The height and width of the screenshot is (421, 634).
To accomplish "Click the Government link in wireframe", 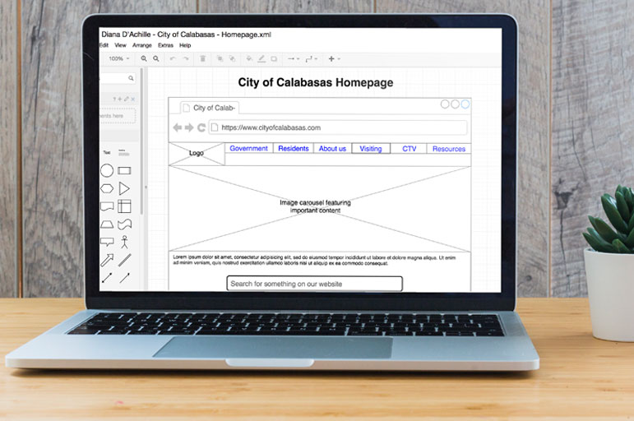I will [x=248, y=149].
